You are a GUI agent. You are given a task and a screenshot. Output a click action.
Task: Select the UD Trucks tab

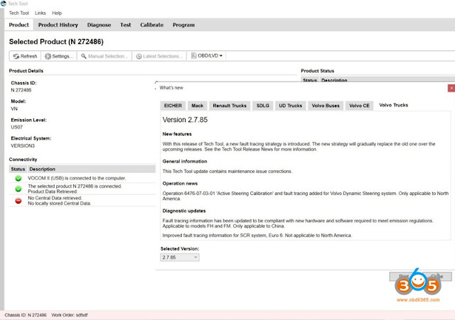[291, 106]
